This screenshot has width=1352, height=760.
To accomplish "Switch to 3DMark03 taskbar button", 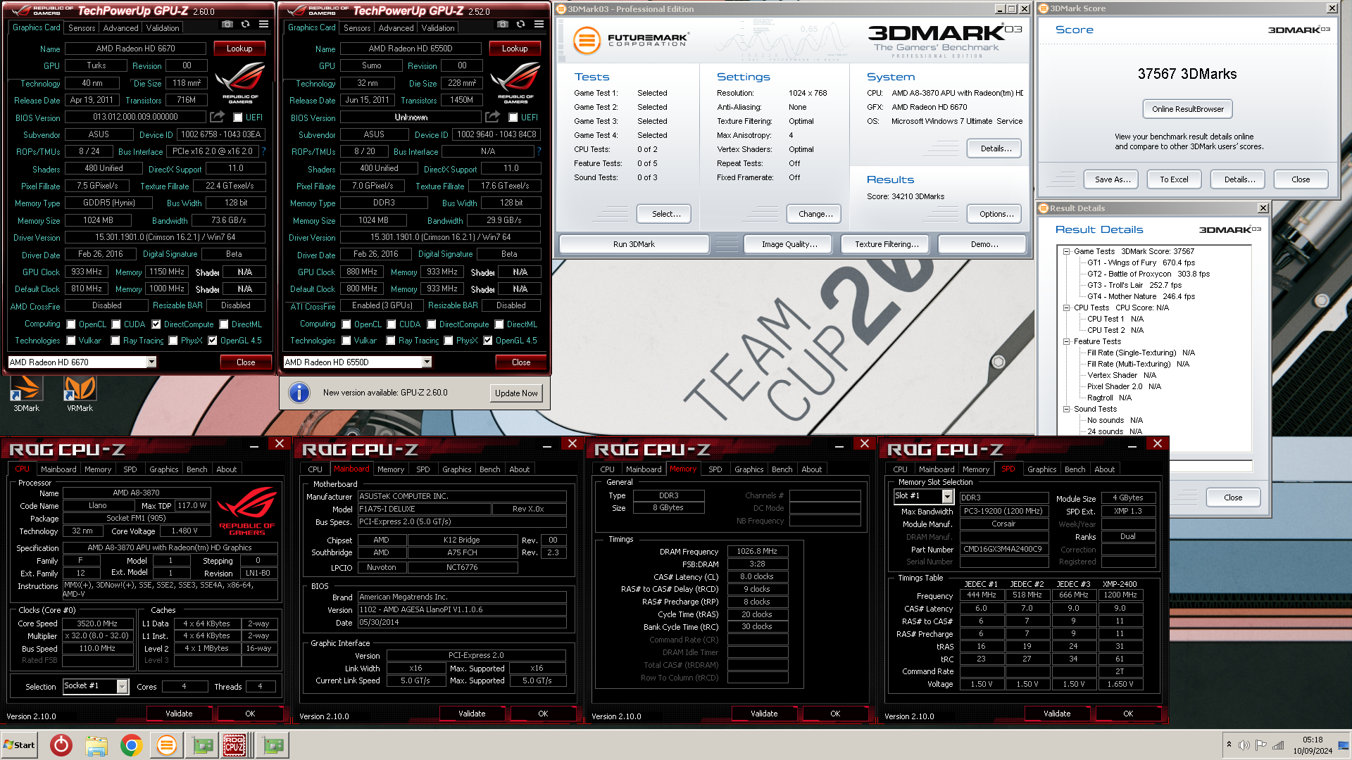I will 167,745.
